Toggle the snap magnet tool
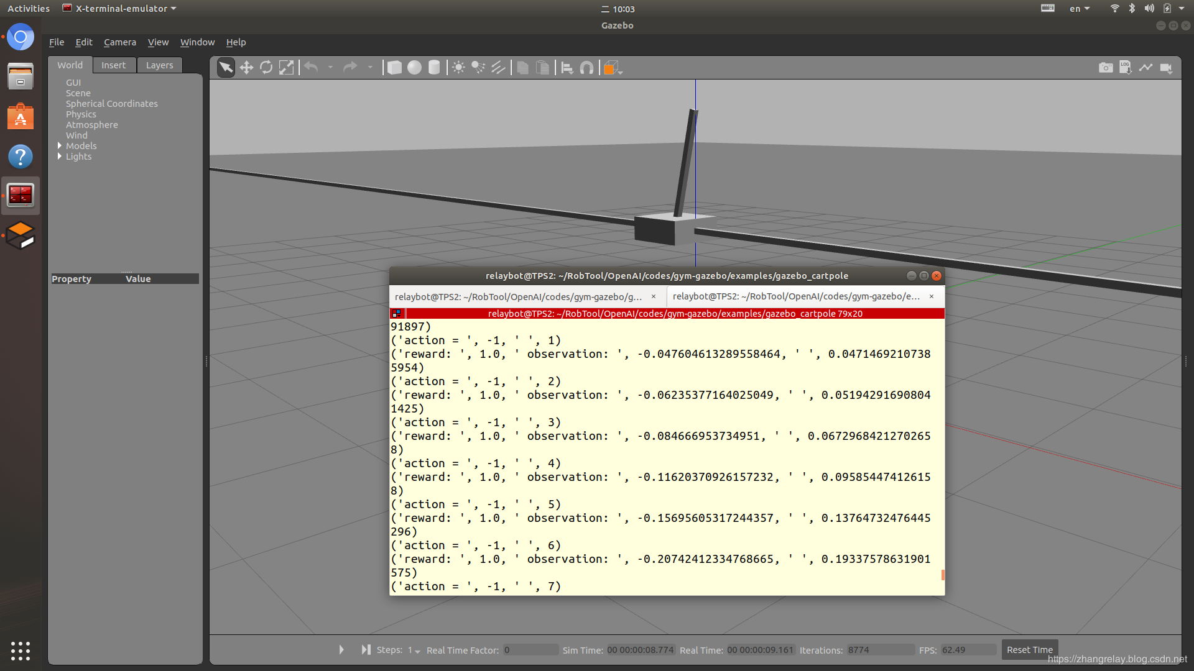 586,68
